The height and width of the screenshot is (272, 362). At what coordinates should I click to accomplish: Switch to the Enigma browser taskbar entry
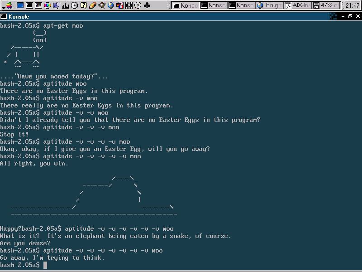point(269,5)
